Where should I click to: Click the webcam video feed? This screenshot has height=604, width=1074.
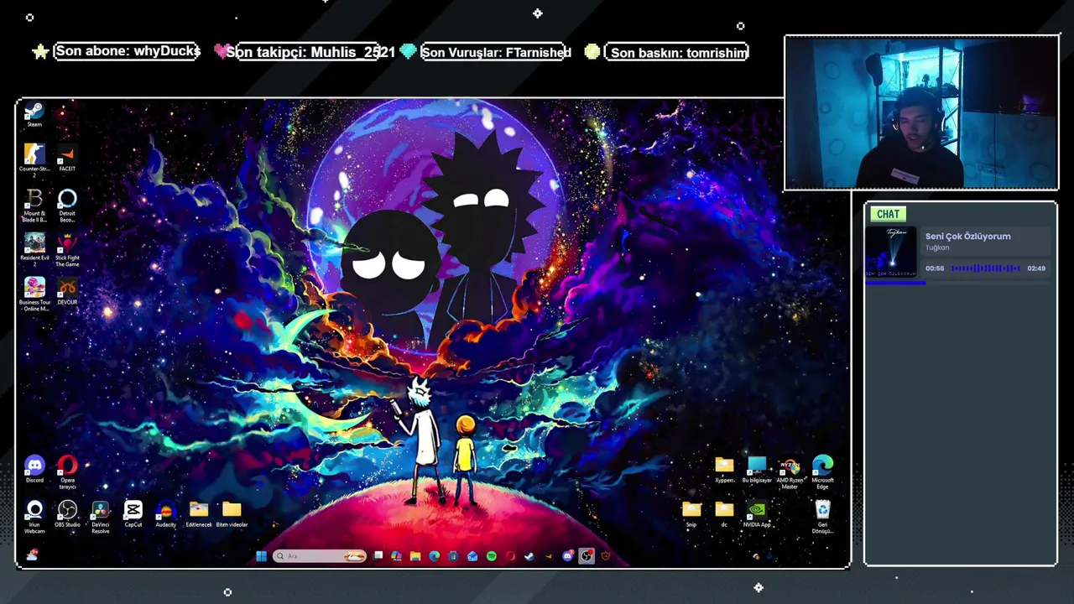tap(921, 112)
